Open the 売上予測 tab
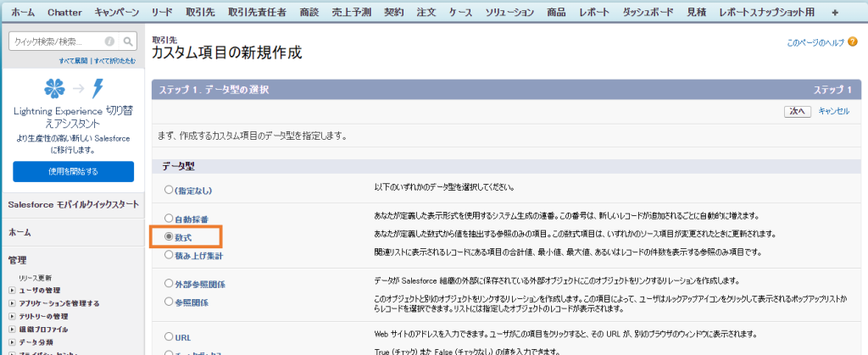This screenshot has width=868, height=355. point(352,12)
